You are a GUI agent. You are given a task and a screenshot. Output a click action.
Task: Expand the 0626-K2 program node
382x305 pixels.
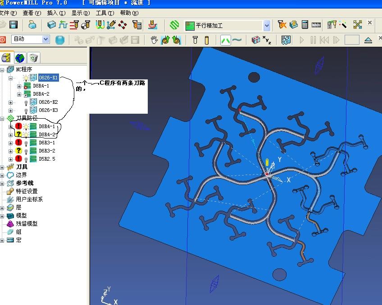(10, 102)
